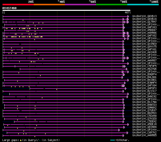Select subject label UniRef100_Q9Y075

pyautogui.click(x=144, y=47)
